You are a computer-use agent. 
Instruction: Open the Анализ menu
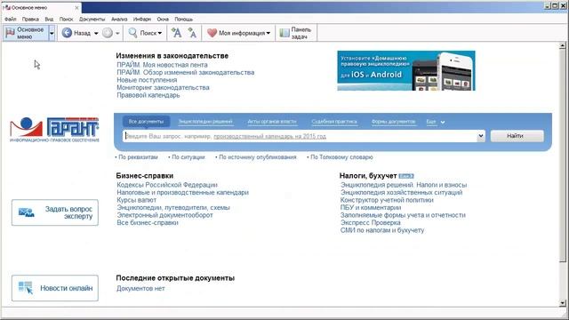(119, 19)
